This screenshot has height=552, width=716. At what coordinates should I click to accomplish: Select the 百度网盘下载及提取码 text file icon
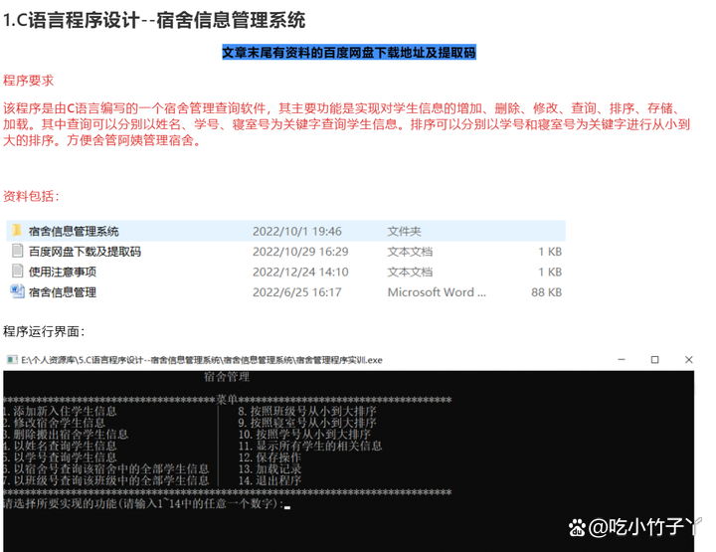point(17,251)
